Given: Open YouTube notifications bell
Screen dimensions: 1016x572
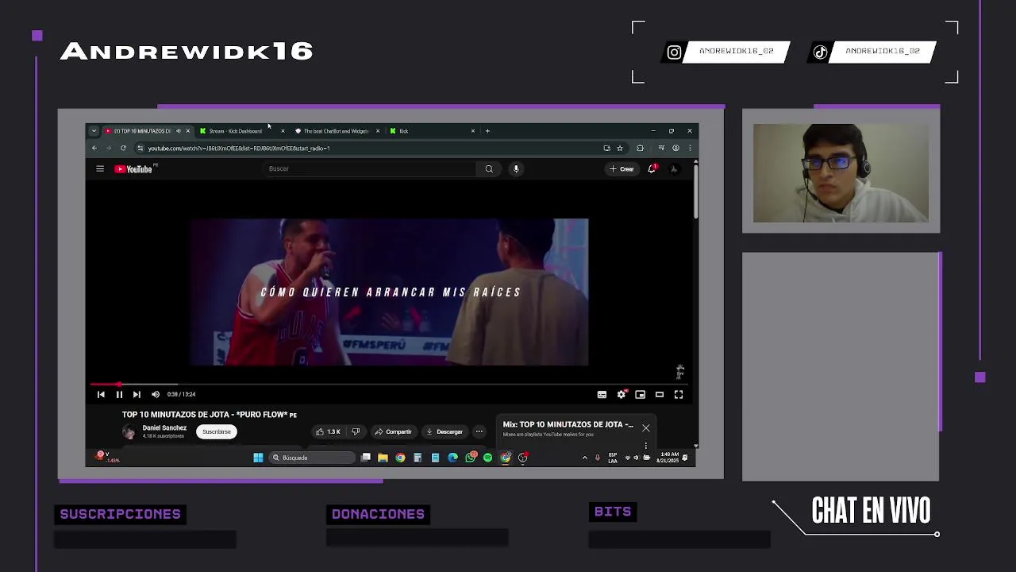Looking at the screenshot, I should pyautogui.click(x=652, y=168).
